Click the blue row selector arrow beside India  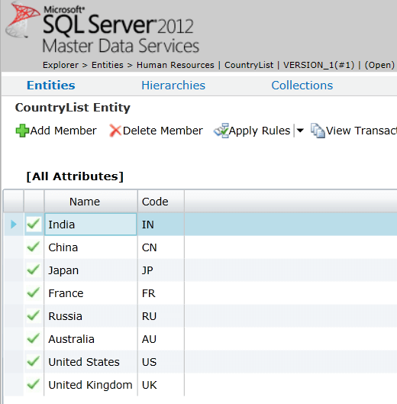pos(14,225)
